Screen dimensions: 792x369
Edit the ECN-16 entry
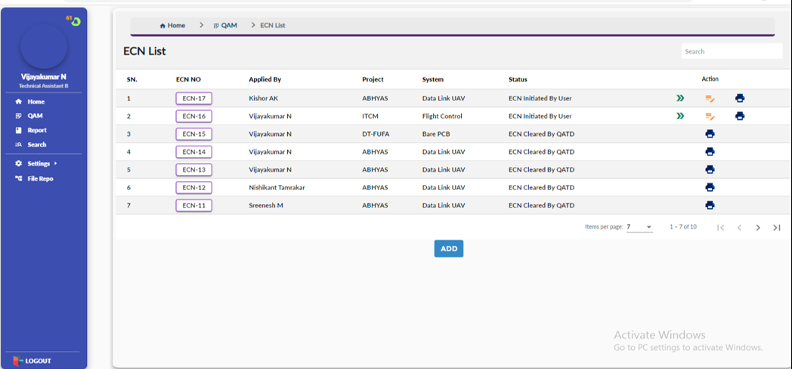tap(710, 116)
